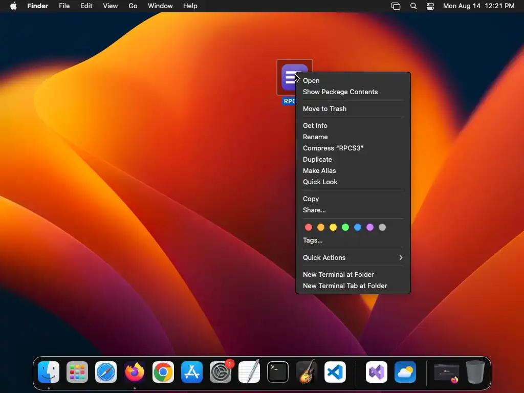
Task: Choose Rename from the context menu
Action: (353, 137)
